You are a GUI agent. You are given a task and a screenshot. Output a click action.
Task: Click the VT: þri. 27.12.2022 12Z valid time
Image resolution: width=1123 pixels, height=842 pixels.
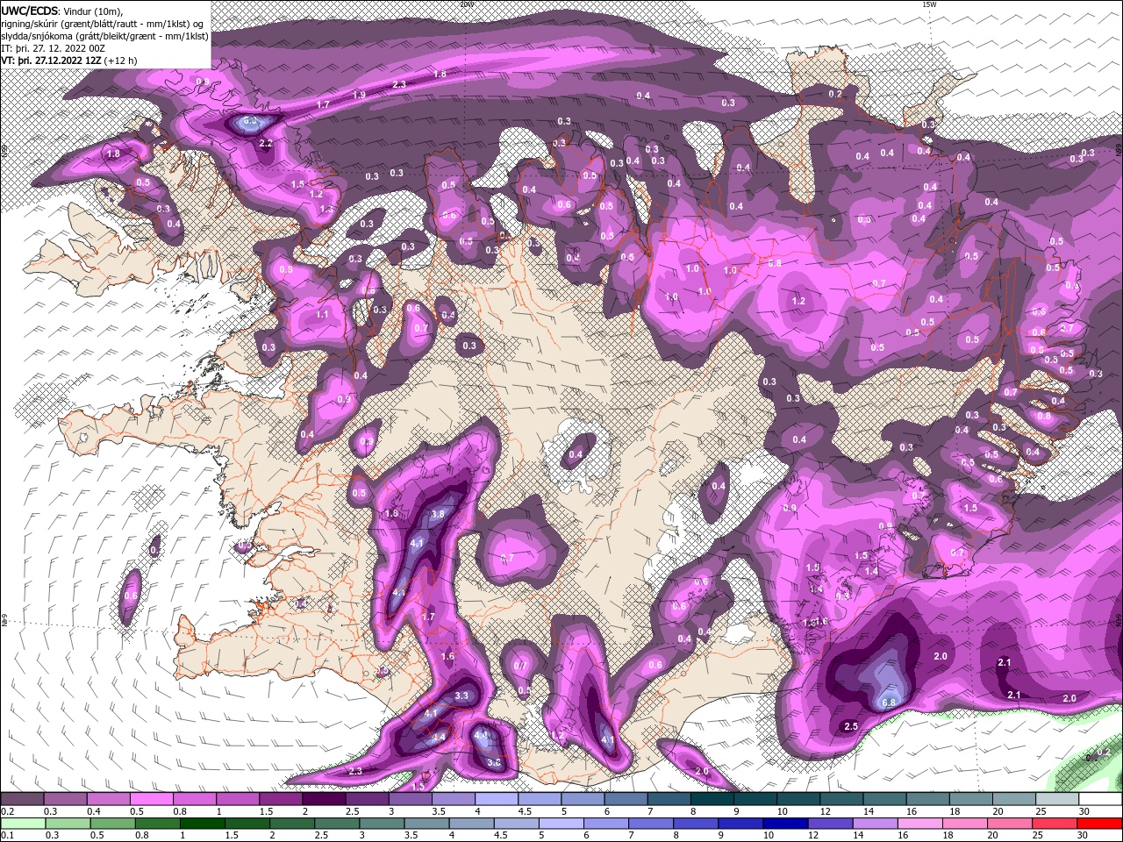coord(51,61)
